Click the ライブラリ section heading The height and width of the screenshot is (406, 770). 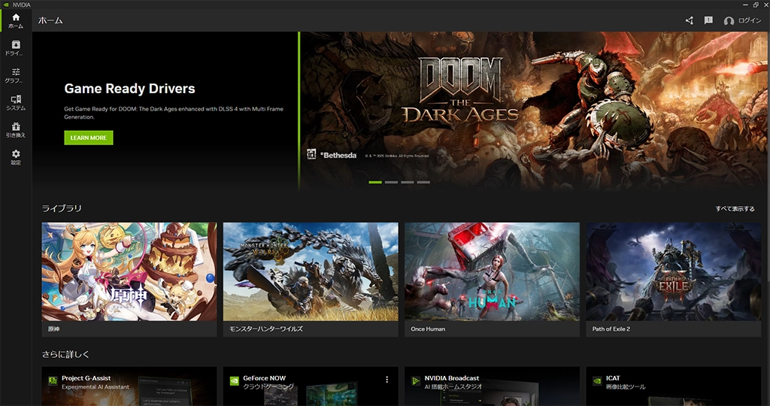[62, 208]
